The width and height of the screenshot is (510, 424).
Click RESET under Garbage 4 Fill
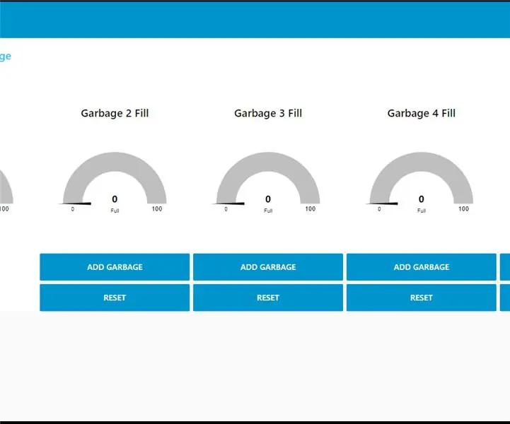[x=421, y=298]
